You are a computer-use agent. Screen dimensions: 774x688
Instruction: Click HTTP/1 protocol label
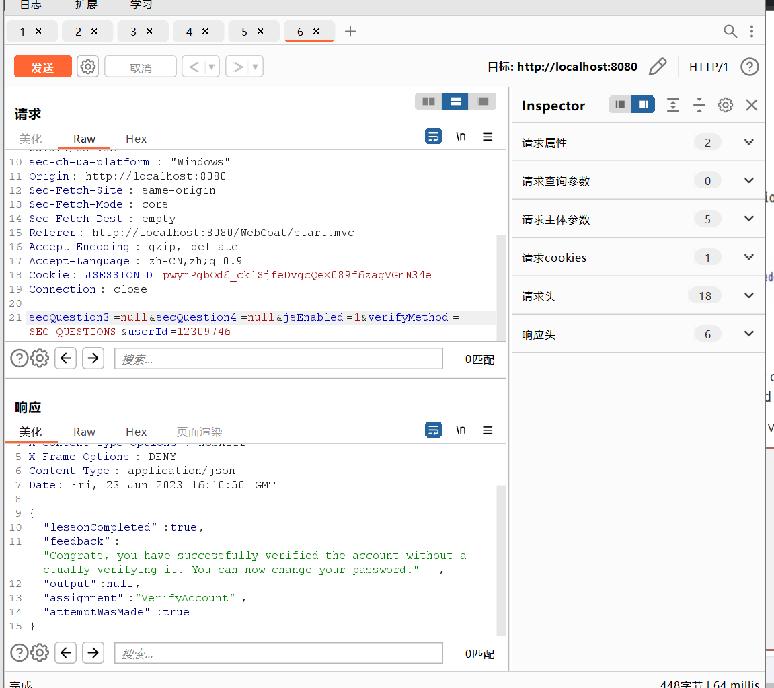tap(708, 67)
